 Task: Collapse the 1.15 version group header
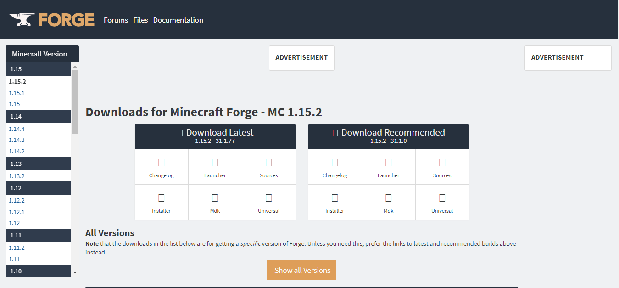pos(39,69)
